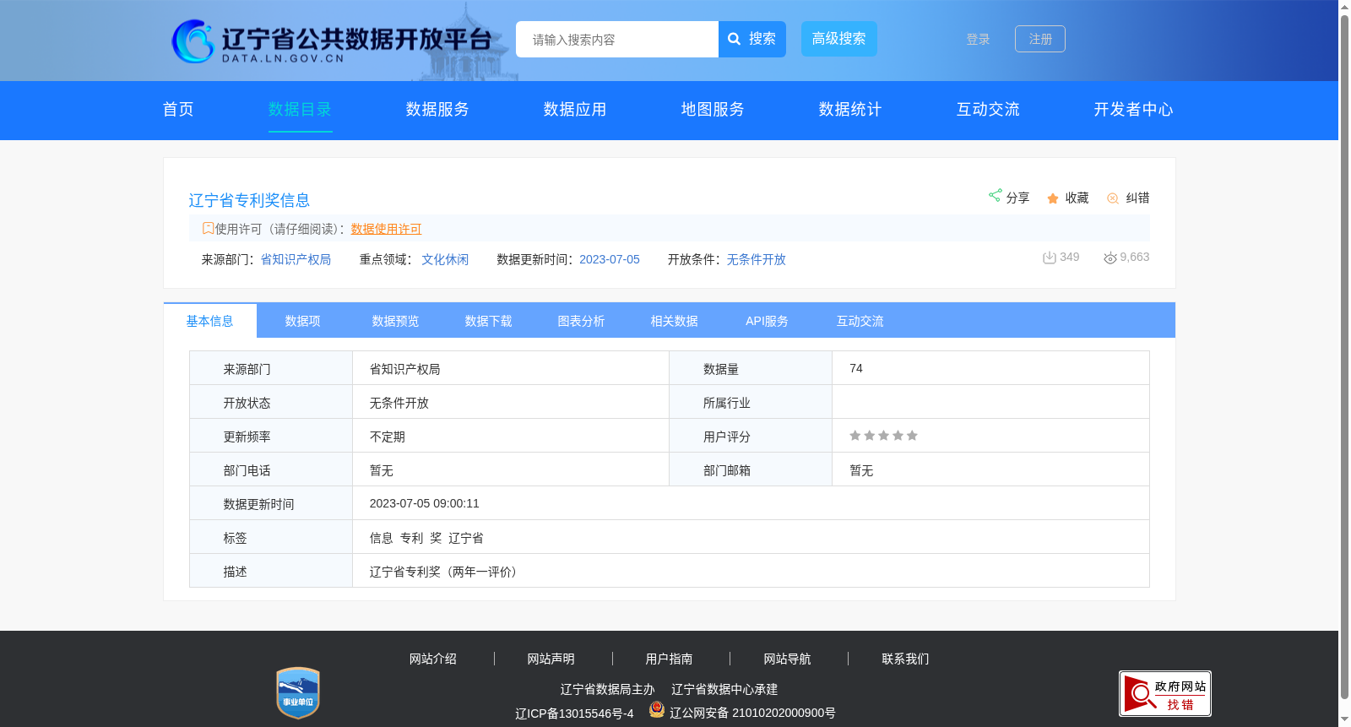Click the bookmark icon beside 使用许可
Viewport: 1351px width, 727px height.
(208, 228)
